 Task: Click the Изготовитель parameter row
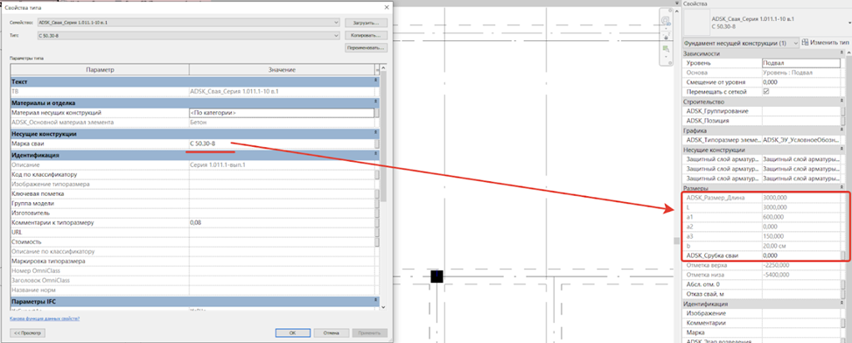click(195, 213)
